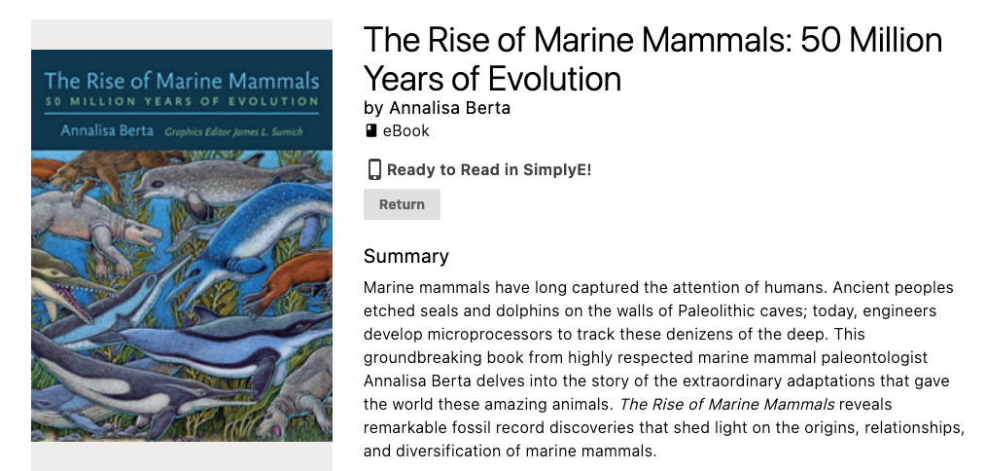The image size is (986, 471).
Task: Click the first line of the summary paragraph
Action: (x=658, y=288)
